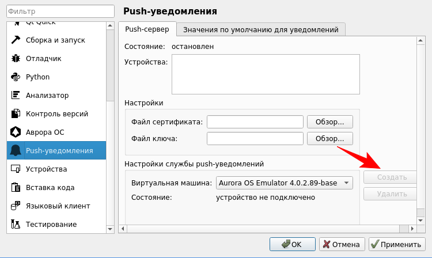432x258 pixels.
Task: Open Тестирование flask icon
Action: pos(16,224)
